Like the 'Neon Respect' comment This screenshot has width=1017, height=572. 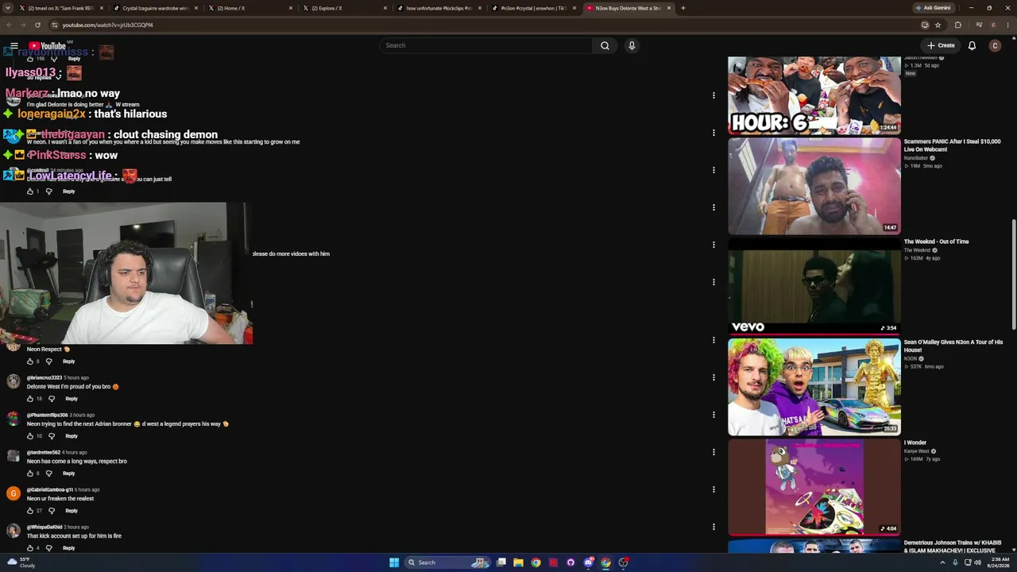tap(30, 361)
